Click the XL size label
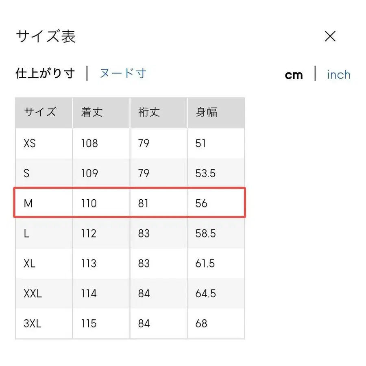This screenshot has width=366, height=366. (x=29, y=263)
